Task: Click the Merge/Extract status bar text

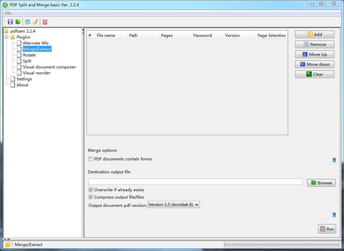Action: tap(29, 245)
